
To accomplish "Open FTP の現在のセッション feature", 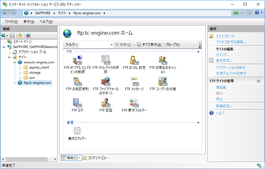I will [163, 65].
